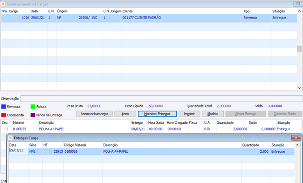303x183 pixels.
Task: Click the Gerenciamento de Cargas window icon
Action: click(x=3, y=4)
